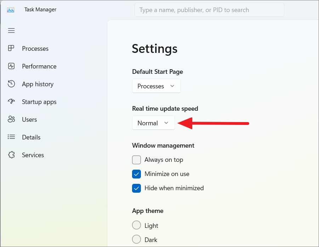Open the App history page
319x247 pixels.
coord(38,84)
